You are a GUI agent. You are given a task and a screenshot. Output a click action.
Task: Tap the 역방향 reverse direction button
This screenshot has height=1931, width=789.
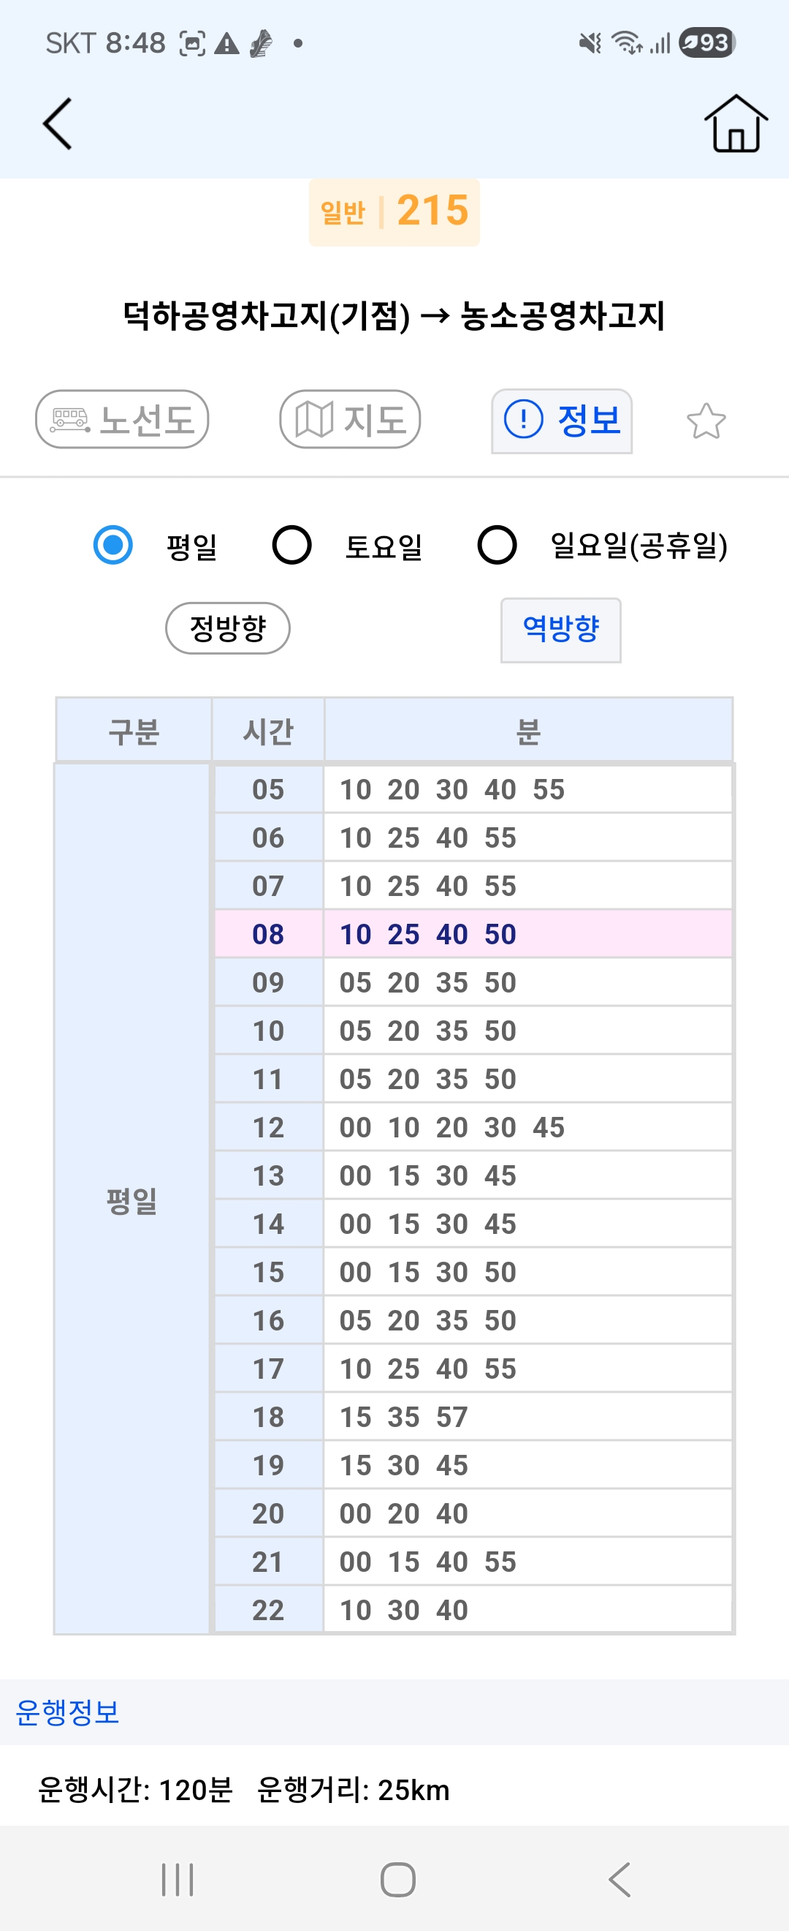[560, 630]
